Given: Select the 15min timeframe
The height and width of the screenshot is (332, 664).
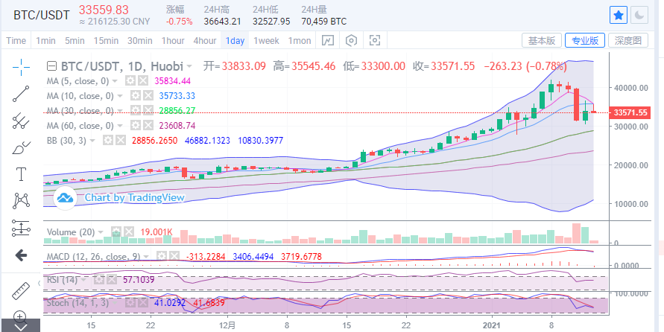Looking at the screenshot, I should (x=106, y=41).
